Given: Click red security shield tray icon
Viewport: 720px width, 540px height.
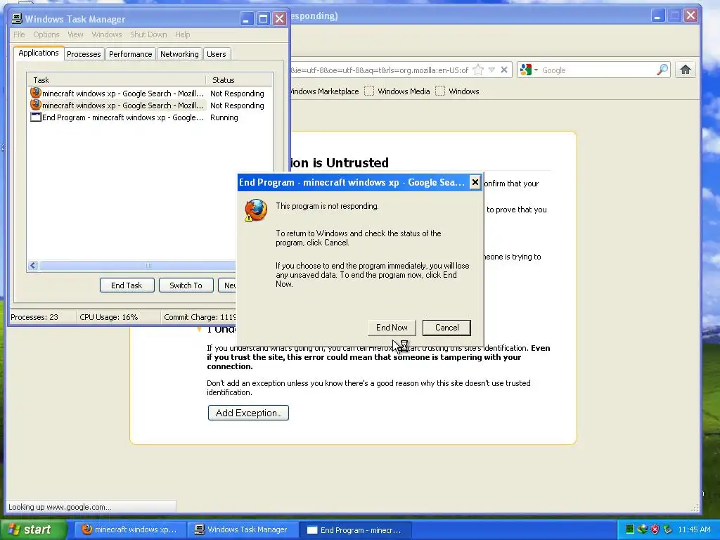Looking at the screenshot, I should coord(655,529).
